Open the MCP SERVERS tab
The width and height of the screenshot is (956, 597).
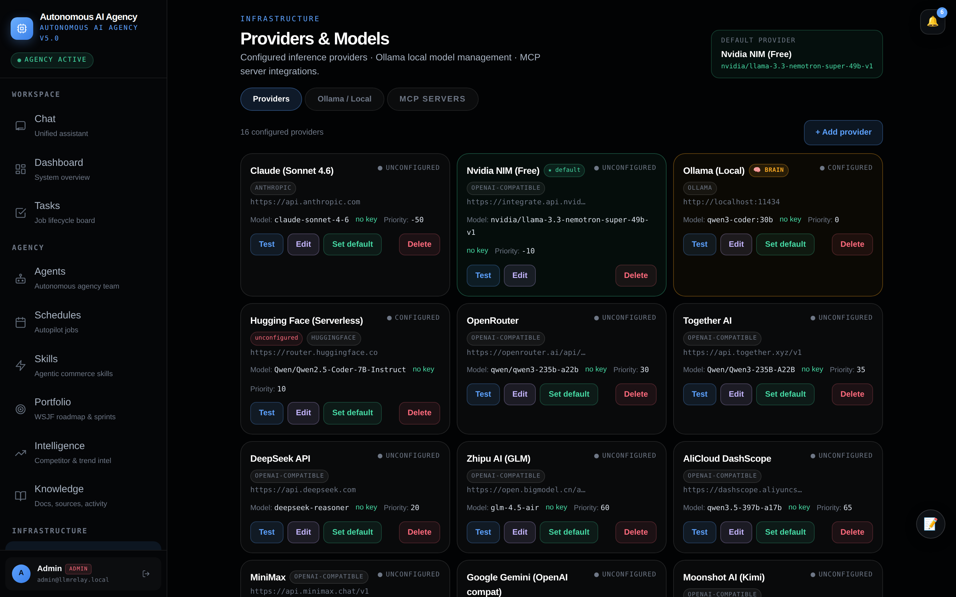[x=433, y=99]
